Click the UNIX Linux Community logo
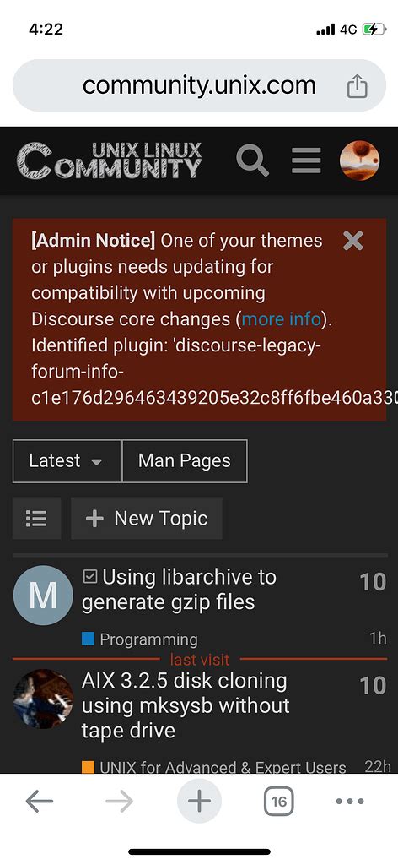 coord(109,160)
